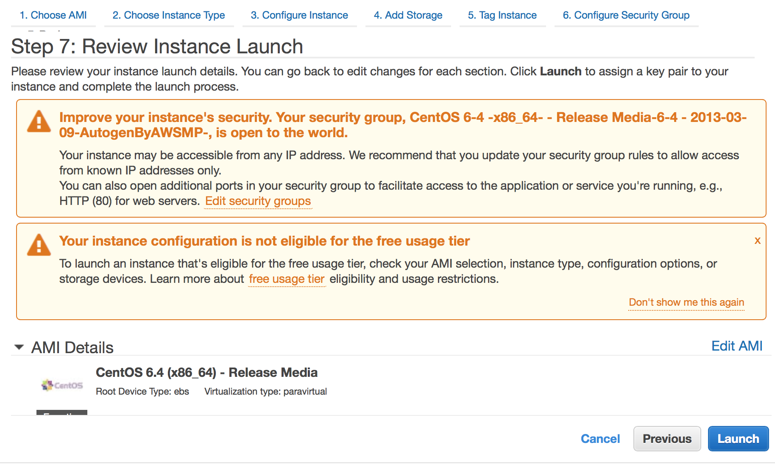The image size is (775, 470).
Task: Go back with the Previous button
Action: pos(667,439)
